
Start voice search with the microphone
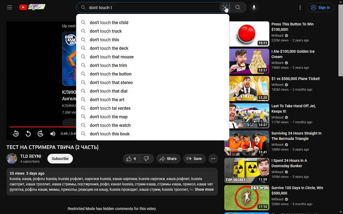pyautogui.click(x=254, y=7)
